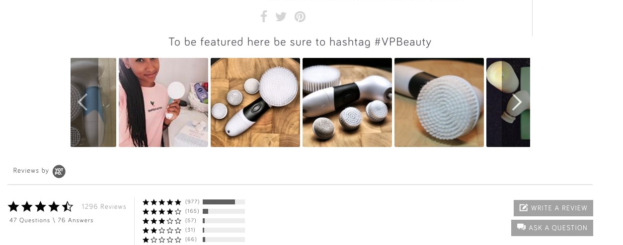This screenshot has height=245, width=623.
Task: Filter reviews by 5 stars row
Action: [x=194, y=202]
